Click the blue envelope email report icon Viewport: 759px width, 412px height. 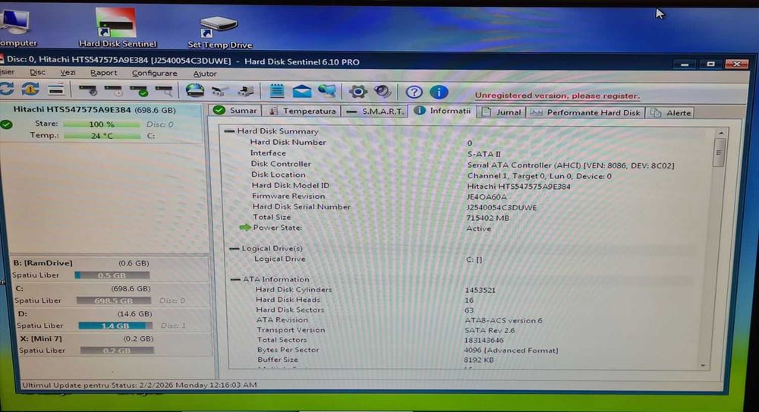[x=301, y=91]
